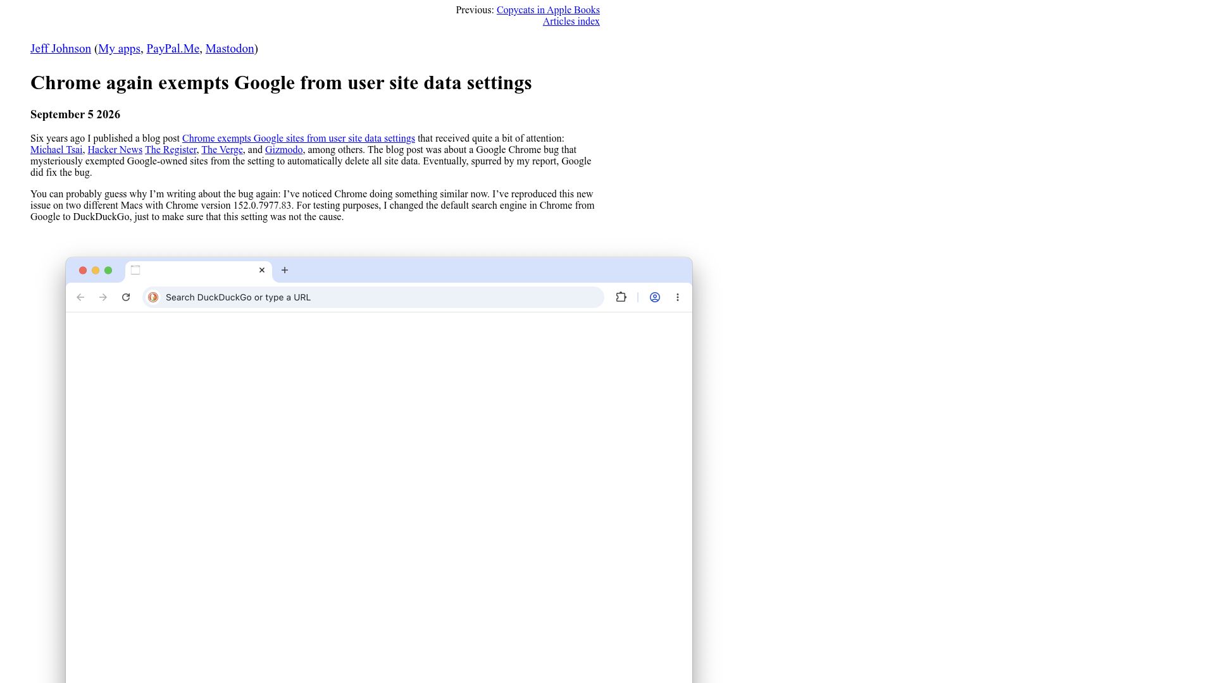Open the Jeff Johnson link
This screenshot has height=683, width=1215.
[61, 49]
